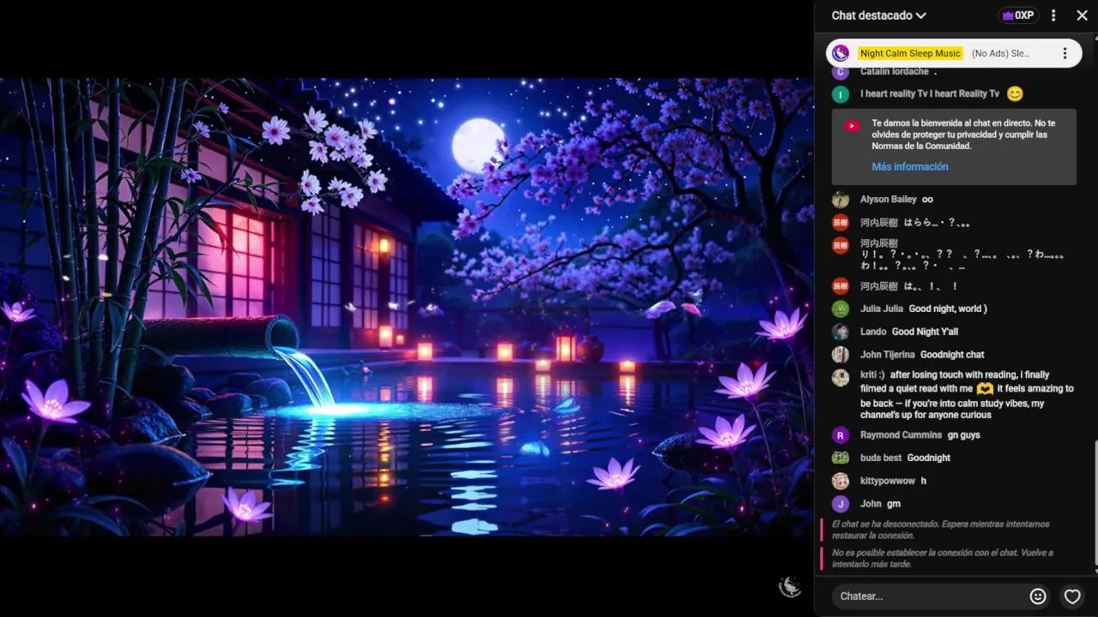This screenshot has height=617, width=1098.
Task: Click the video player frame
Action: pos(407,307)
